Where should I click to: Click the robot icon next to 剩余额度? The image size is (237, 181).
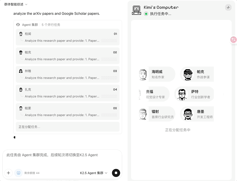pos(18,173)
